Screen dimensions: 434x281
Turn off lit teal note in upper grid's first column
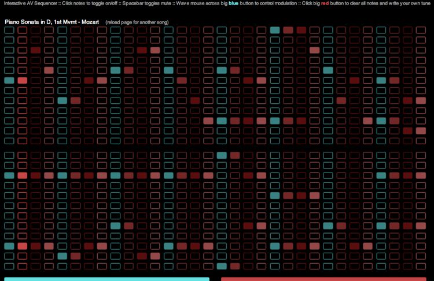tap(9, 80)
